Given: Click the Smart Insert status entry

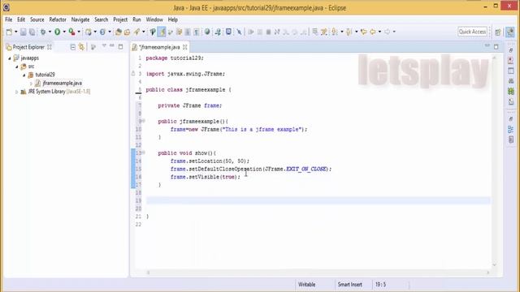Looking at the screenshot, I should click(x=350, y=285).
